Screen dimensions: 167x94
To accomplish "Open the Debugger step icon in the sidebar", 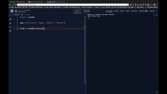I will 10,27.
